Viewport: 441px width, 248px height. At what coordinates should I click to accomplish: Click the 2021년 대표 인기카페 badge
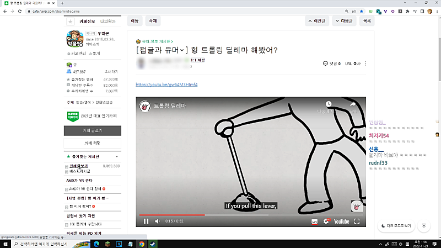92,116
